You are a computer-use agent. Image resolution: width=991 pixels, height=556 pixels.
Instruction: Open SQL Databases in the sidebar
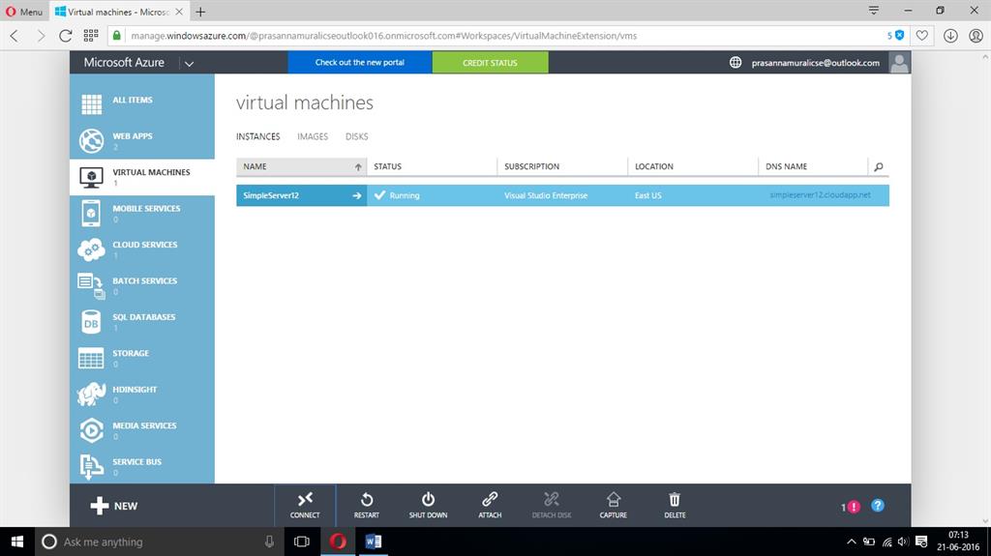point(142,322)
